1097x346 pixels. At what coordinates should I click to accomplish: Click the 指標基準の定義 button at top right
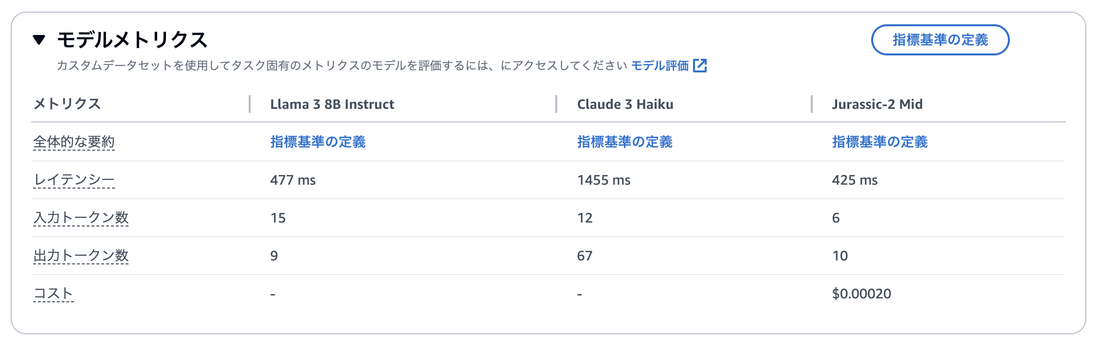click(940, 40)
